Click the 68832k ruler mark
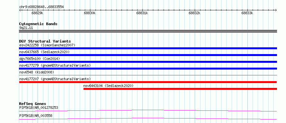This screenshot has height=123, width=286. (x=195, y=13)
